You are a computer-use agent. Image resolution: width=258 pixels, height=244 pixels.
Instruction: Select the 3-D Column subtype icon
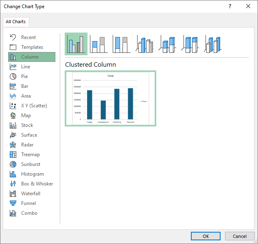(213, 44)
